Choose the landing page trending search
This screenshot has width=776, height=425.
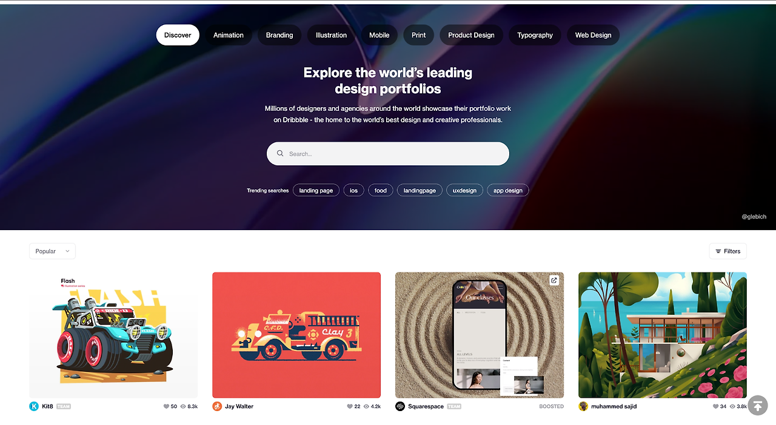pyautogui.click(x=316, y=190)
